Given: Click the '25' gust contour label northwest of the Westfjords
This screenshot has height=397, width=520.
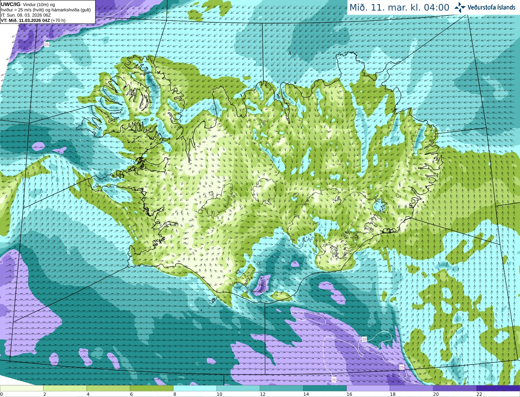Looking at the screenshot, I should pos(47,44).
